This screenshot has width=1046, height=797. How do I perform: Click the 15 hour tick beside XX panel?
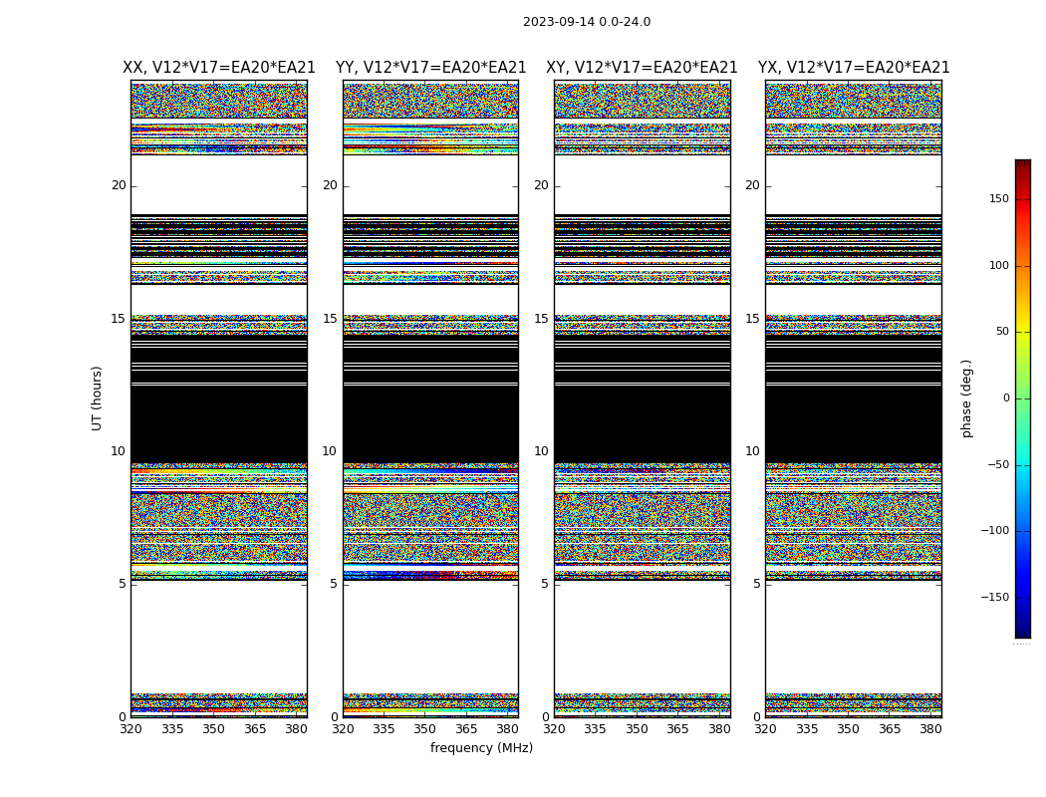119,319
